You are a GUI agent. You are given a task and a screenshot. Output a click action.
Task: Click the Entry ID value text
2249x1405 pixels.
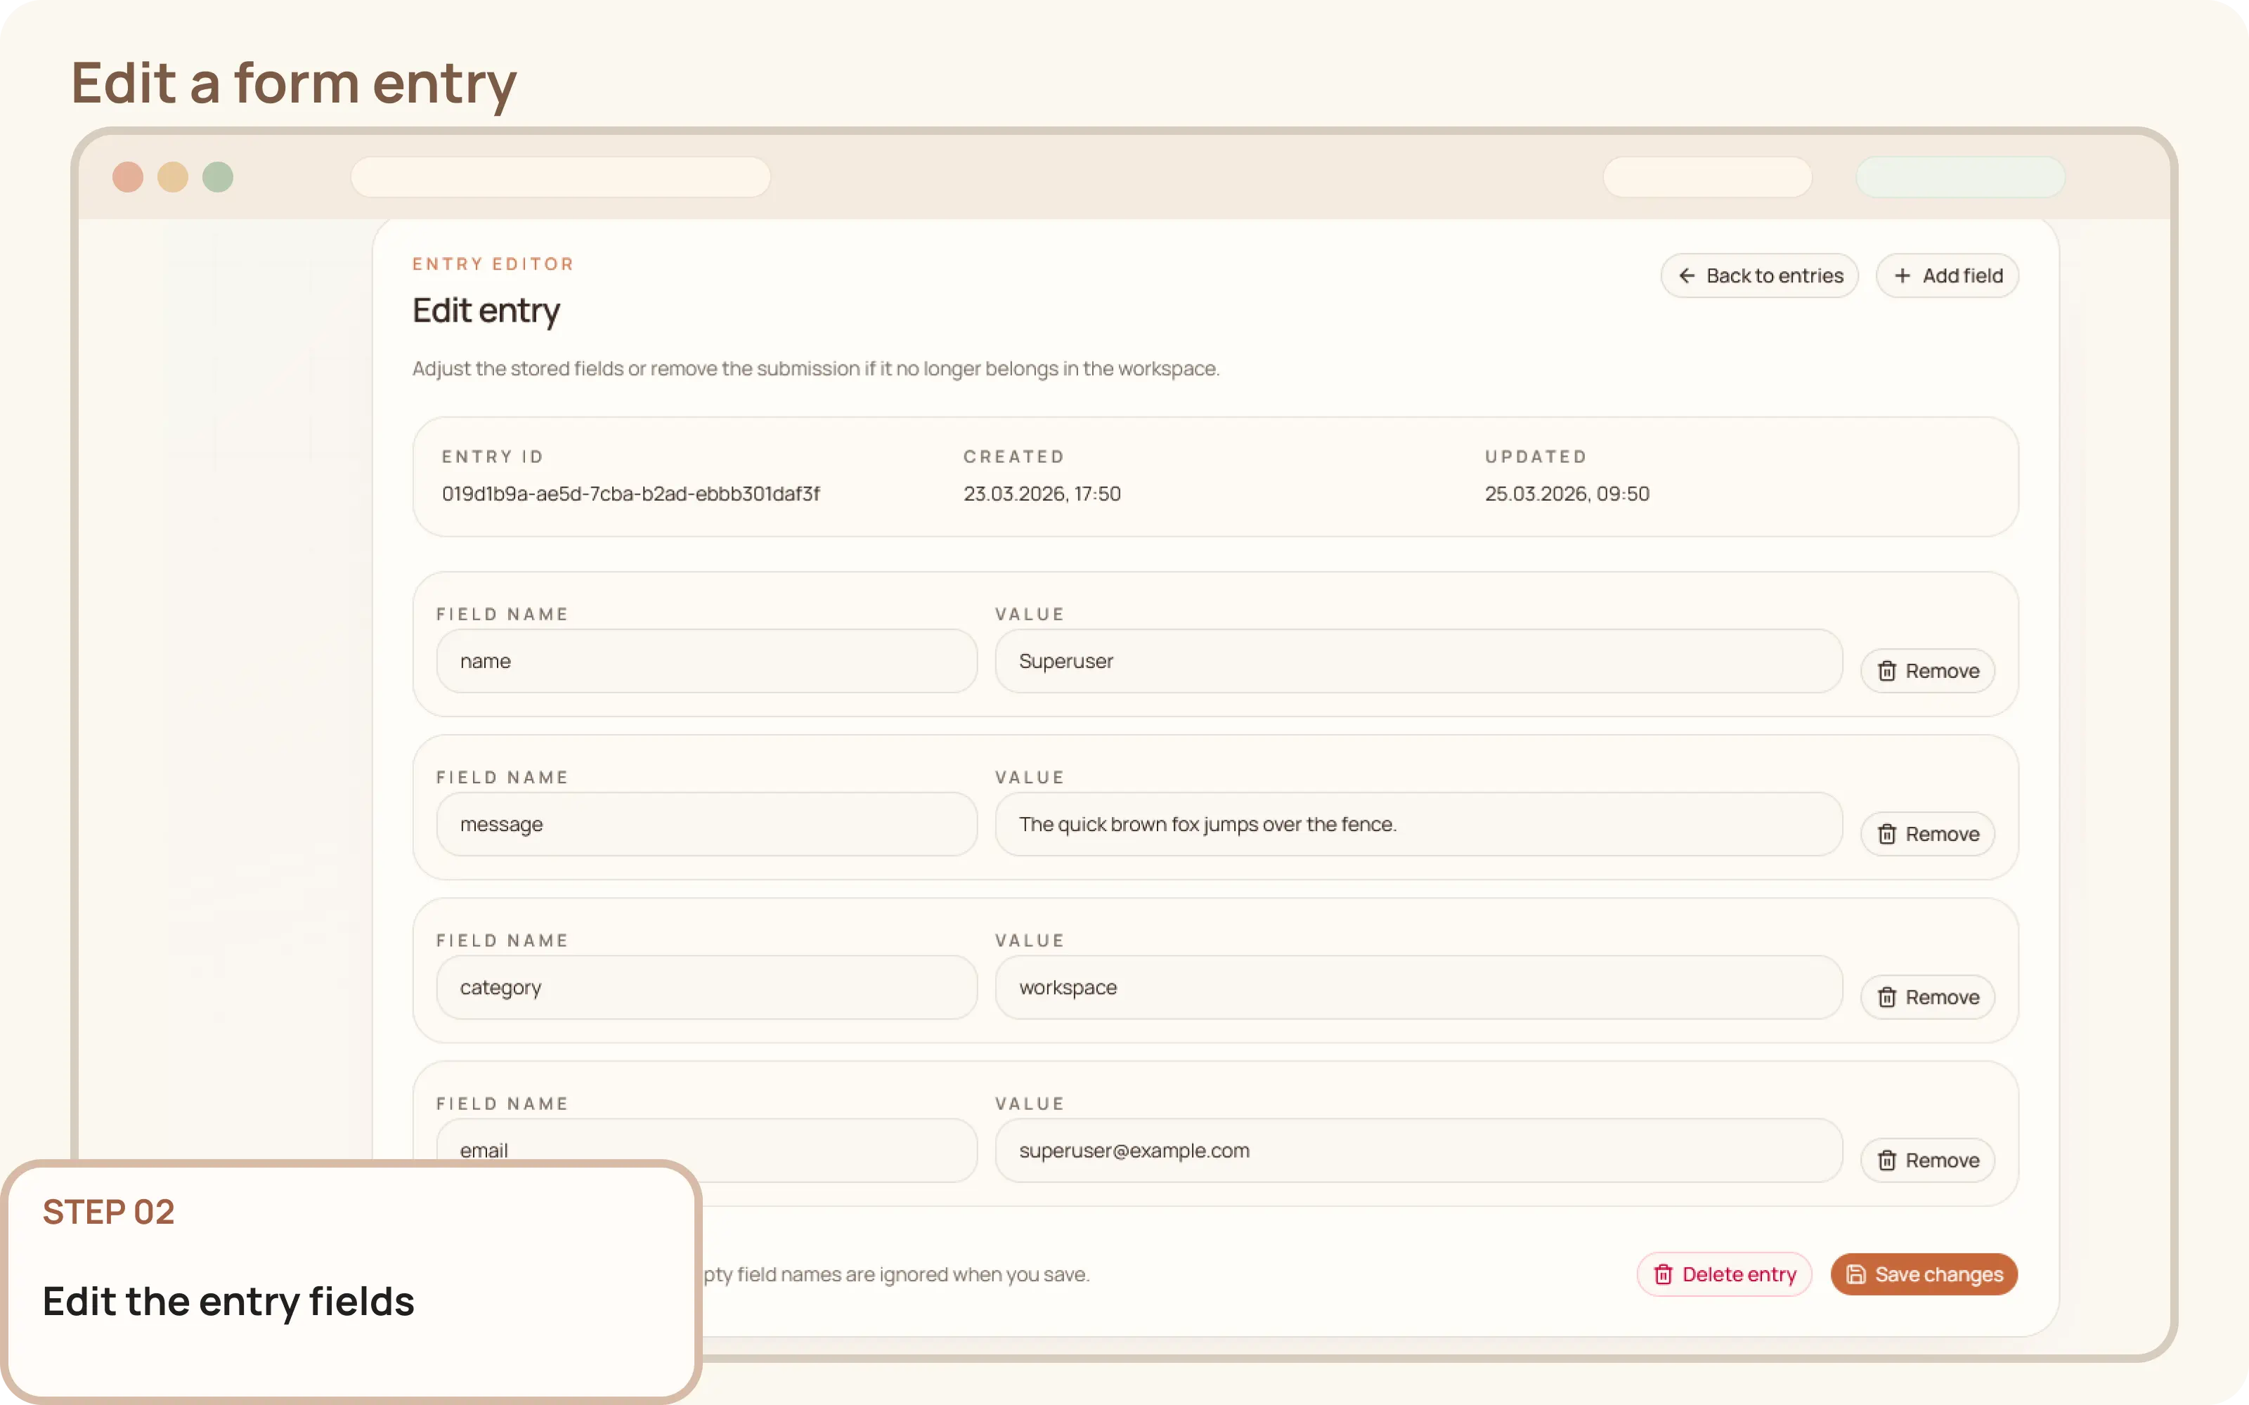point(631,493)
